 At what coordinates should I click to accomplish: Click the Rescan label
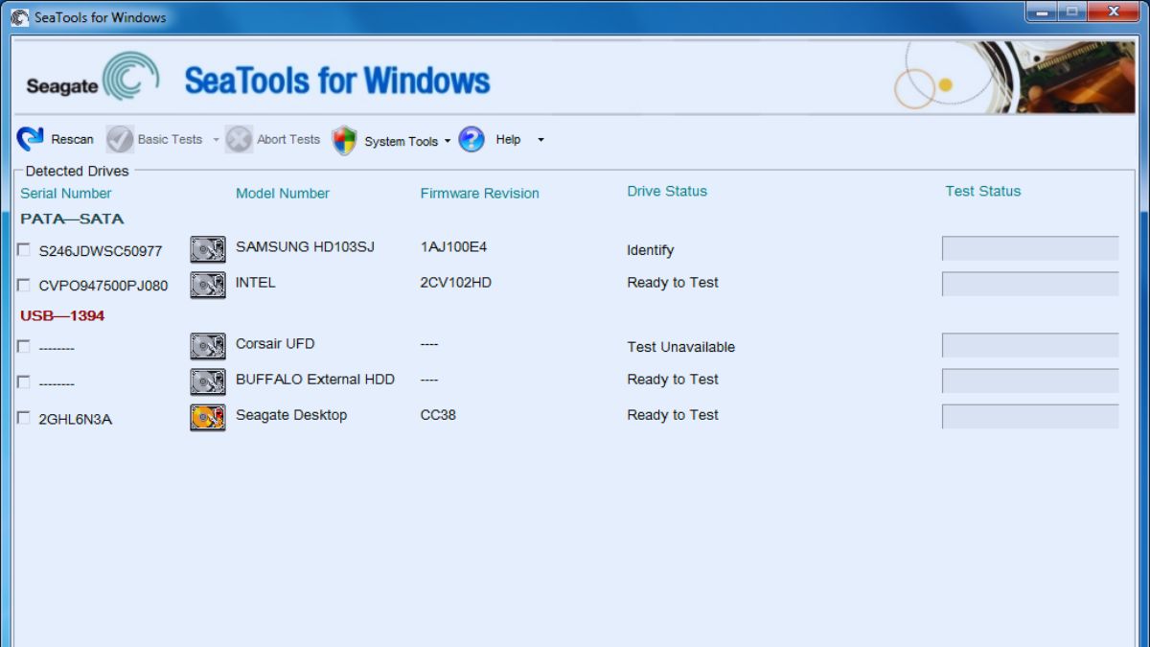point(73,139)
